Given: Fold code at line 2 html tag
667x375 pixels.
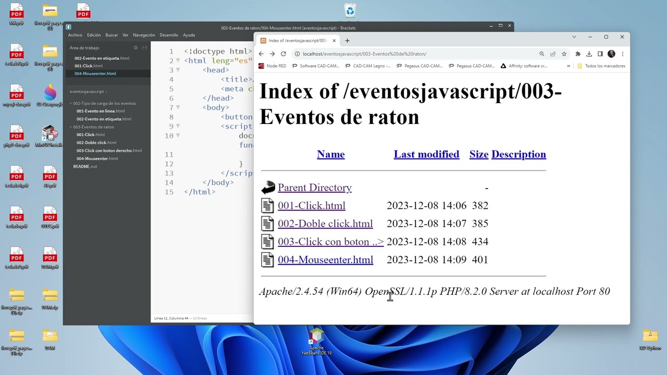Looking at the screenshot, I should point(178,60).
